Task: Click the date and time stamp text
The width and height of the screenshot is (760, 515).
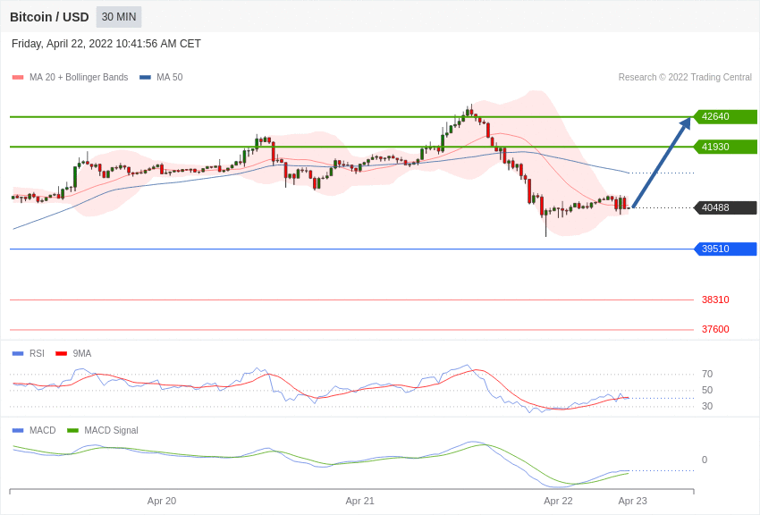Action: pyautogui.click(x=106, y=44)
